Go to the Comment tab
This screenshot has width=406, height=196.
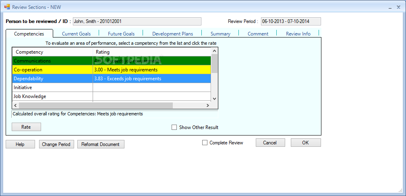[258, 34]
